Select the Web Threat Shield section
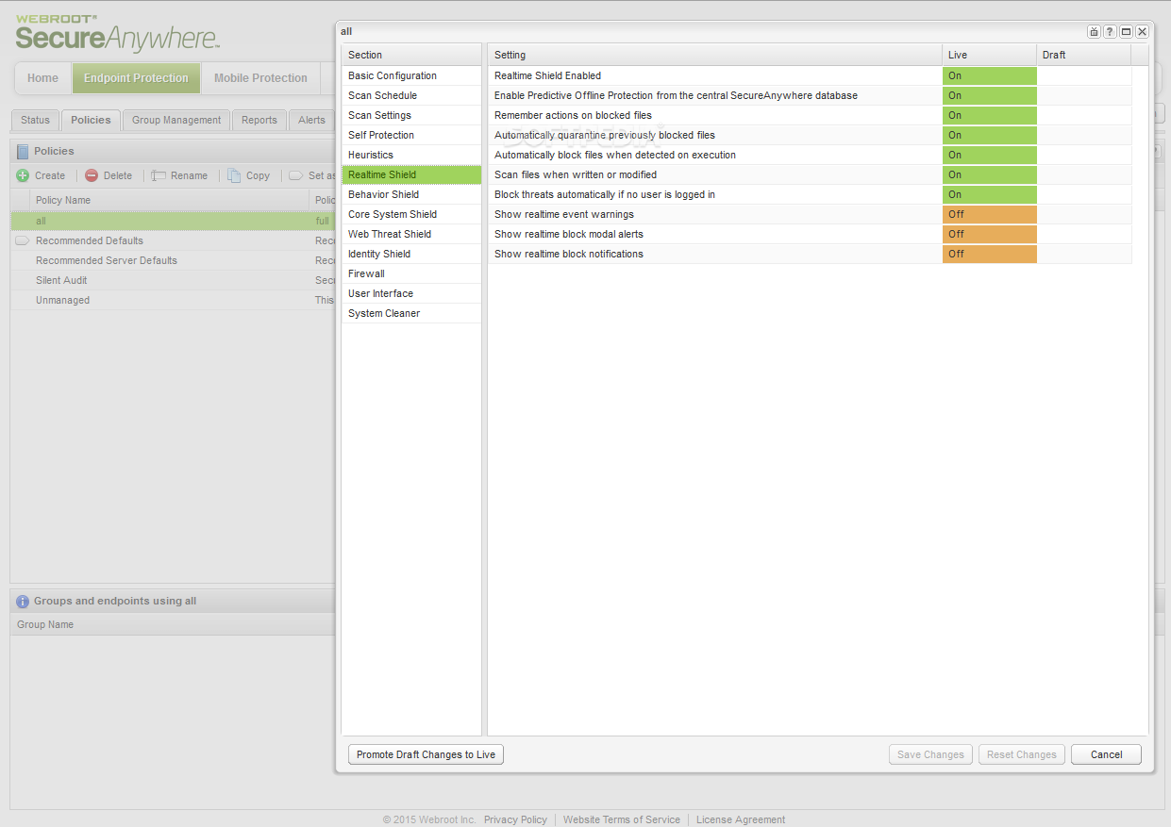Screen dimensions: 1171x827 pos(411,234)
